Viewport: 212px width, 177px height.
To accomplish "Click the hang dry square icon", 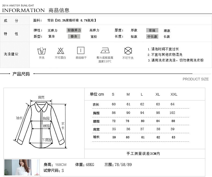I will point(81,51).
